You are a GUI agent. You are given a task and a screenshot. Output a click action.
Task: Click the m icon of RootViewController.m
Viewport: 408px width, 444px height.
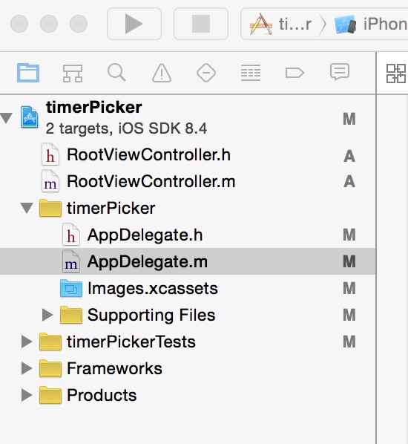[x=50, y=181]
